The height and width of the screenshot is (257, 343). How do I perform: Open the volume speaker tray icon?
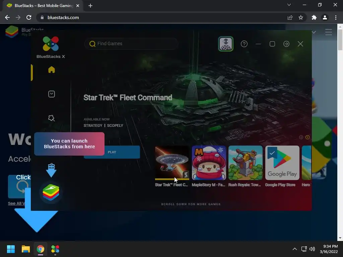coord(312,249)
